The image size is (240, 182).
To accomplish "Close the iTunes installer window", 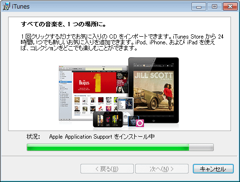I will pyautogui.click(x=230, y=7).
